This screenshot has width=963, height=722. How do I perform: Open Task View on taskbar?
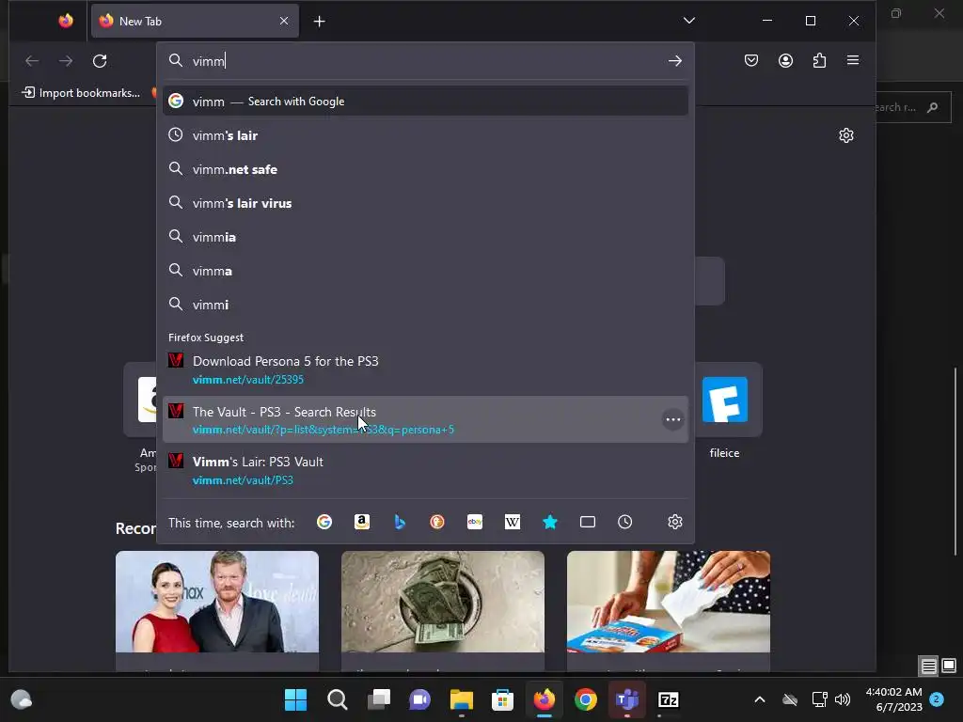tap(378, 699)
